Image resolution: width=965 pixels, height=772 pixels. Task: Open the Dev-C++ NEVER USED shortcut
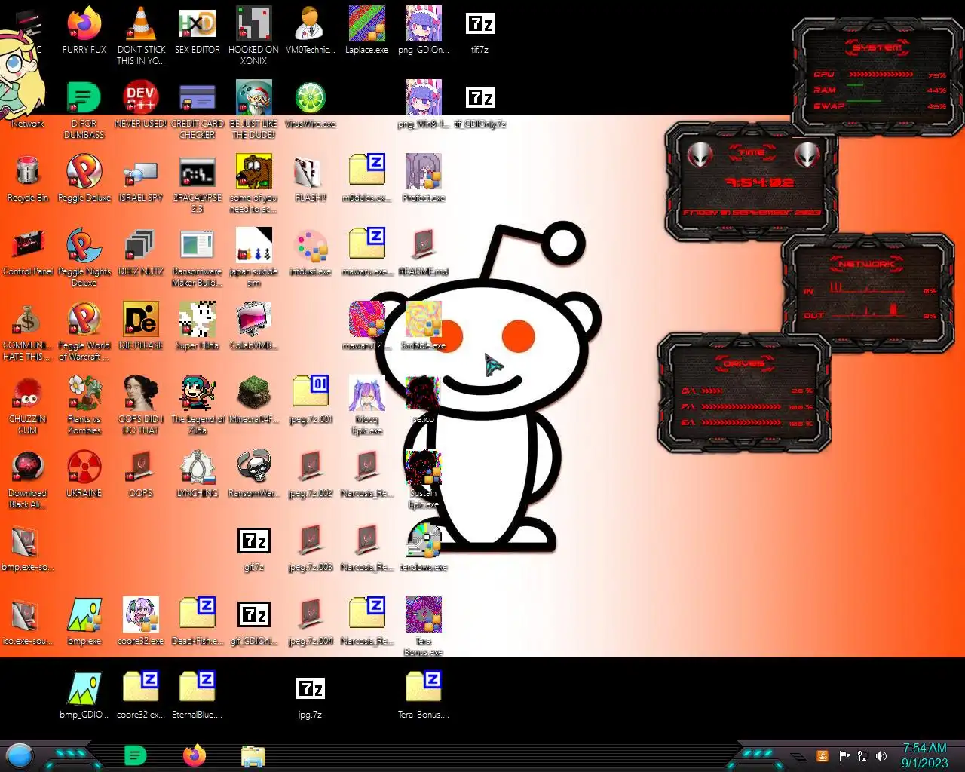(141, 103)
